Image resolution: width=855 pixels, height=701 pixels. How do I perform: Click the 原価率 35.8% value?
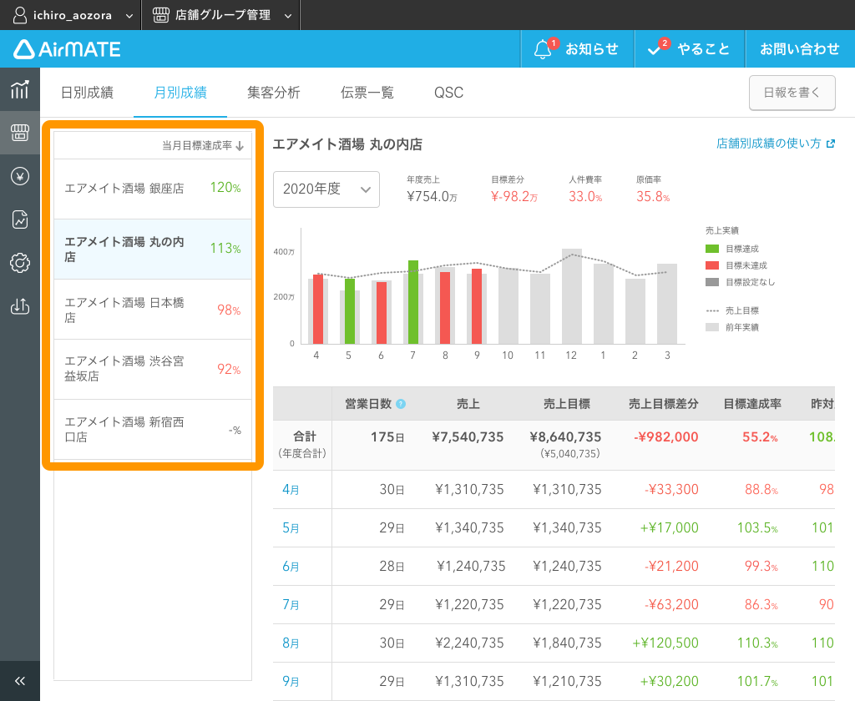pyautogui.click(x=653, y=197)
